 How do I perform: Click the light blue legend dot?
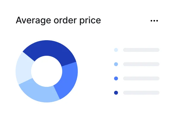tap(116, 64)
